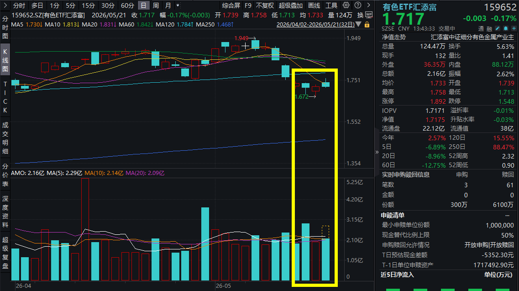Screen dimensions: 519x291
Task: Open the 分价表 sidebar tab
Action: click(x=5, y=175)
